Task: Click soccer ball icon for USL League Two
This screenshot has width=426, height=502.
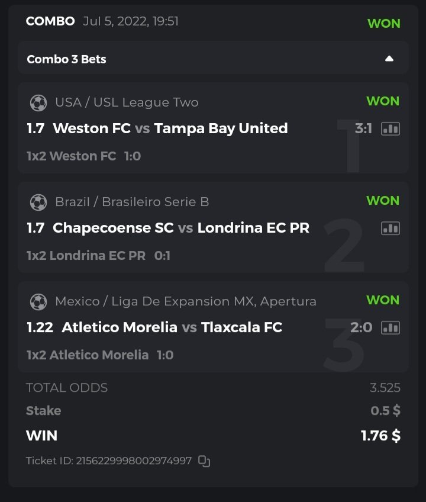Action: (x=38, y=103)
